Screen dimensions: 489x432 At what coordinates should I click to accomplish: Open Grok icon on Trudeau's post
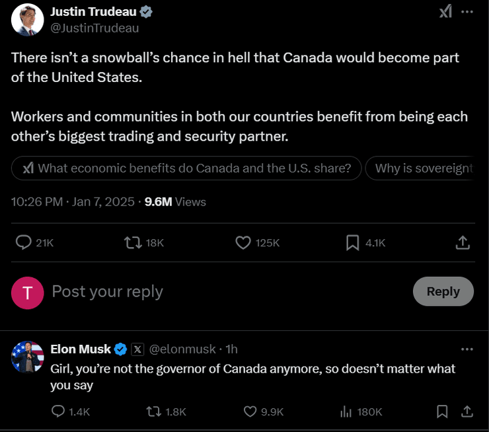pos(445,12)
